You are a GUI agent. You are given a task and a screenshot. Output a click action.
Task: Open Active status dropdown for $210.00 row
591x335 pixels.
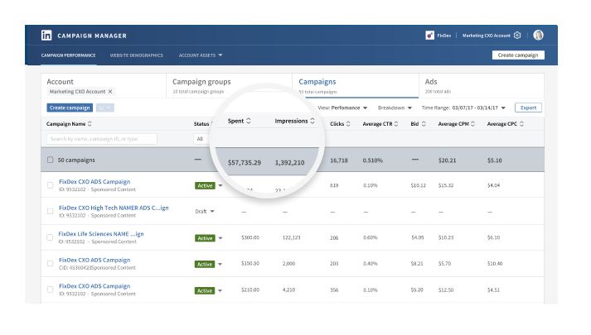click(220, 290)
